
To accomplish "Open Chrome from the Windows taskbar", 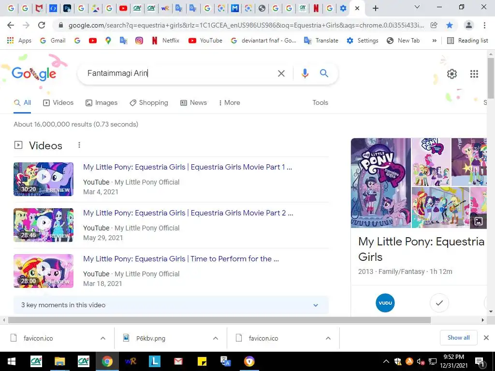I will point(107,361).
